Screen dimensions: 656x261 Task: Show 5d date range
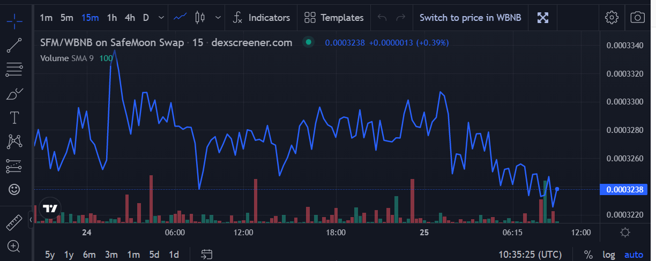(x=154, y=255)
